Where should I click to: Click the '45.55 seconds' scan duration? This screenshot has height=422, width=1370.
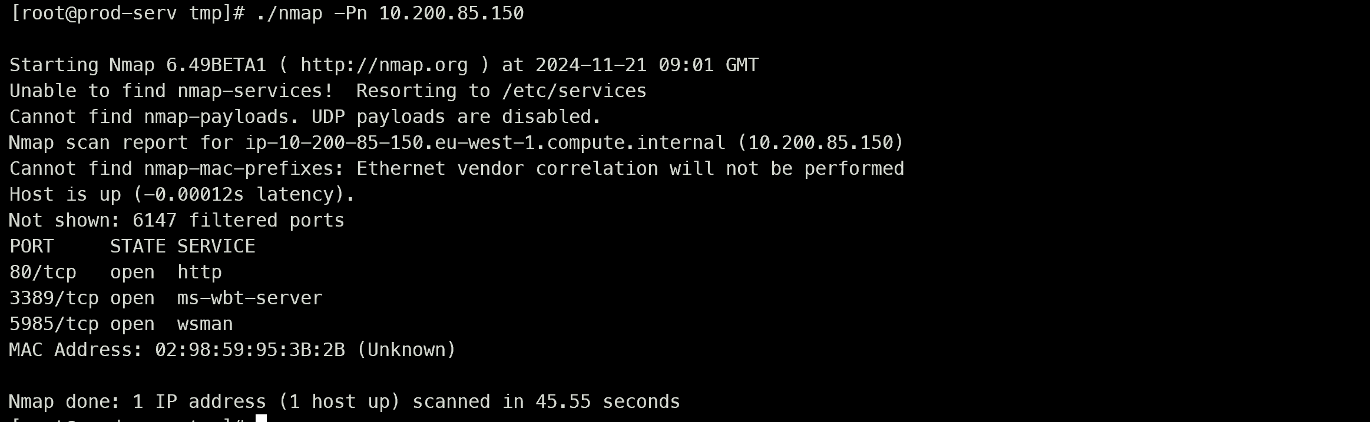pos(608,401)
